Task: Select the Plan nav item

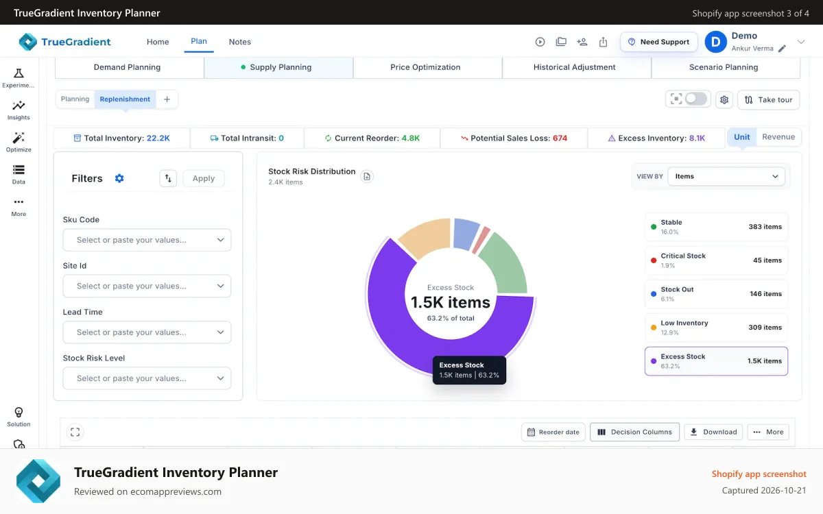Action: tap(199, 41)
